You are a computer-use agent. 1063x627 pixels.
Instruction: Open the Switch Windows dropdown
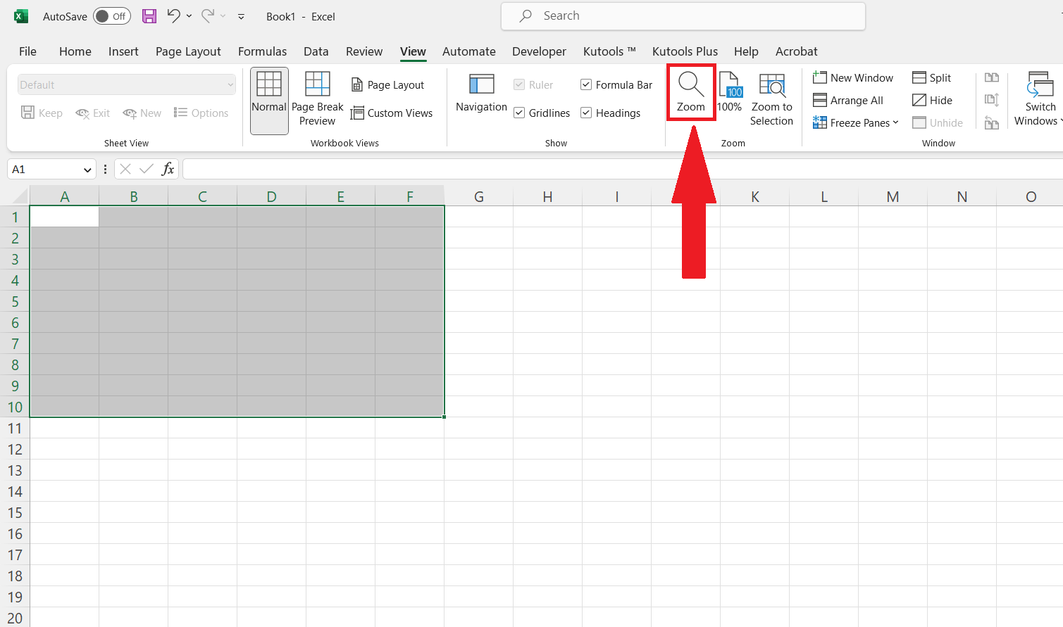pos(1039,99)
